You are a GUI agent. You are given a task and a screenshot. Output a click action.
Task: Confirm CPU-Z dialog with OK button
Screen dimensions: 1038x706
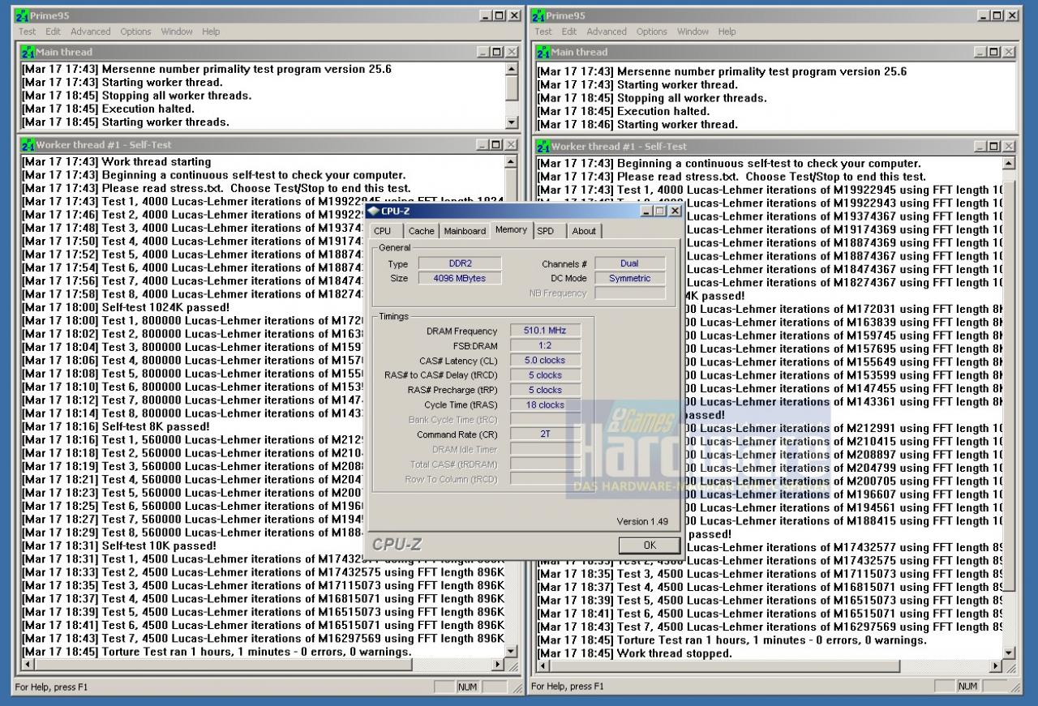pos(650,545)
